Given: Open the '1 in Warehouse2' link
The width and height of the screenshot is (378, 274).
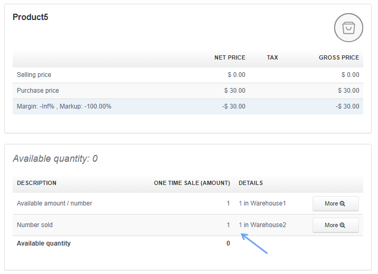Looking at the screenshot, I should 262,225.
